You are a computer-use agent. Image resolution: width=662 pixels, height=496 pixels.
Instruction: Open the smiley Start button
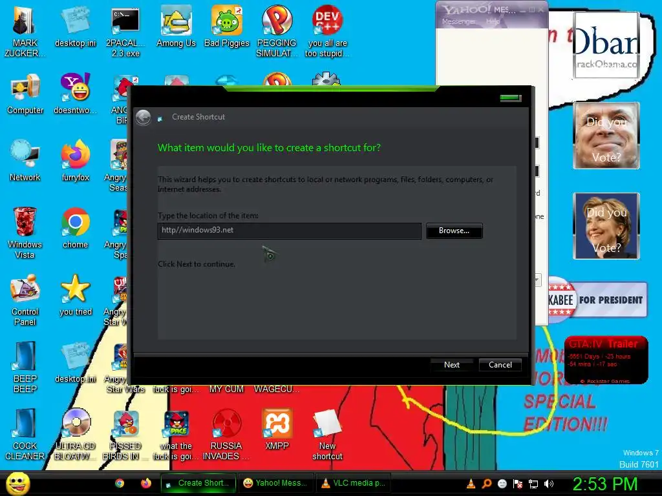[x=17, y=483]
